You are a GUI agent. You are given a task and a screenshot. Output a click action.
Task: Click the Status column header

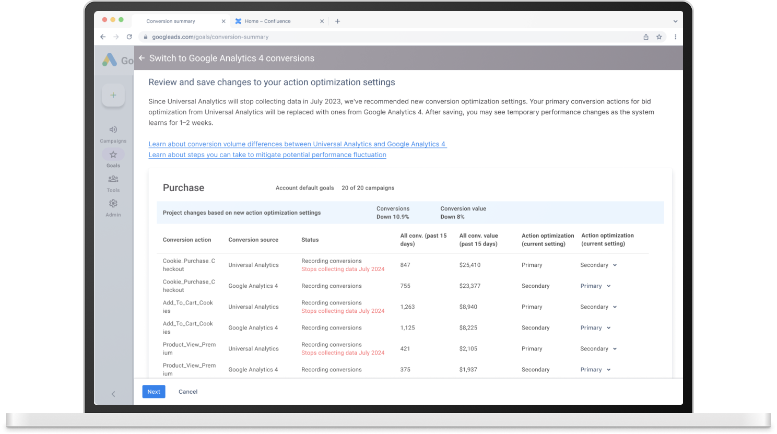[x=310, y=240]
